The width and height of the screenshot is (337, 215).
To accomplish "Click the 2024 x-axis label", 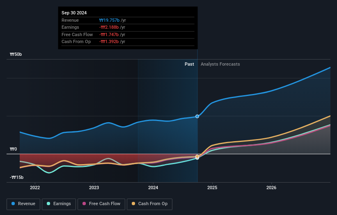I will point(153,188).
